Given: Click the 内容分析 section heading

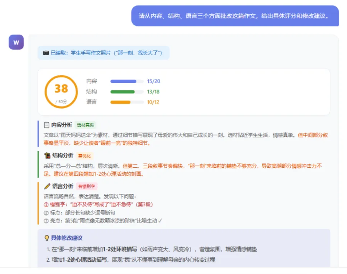Looking at the screenshot, I should click(62, 125).
